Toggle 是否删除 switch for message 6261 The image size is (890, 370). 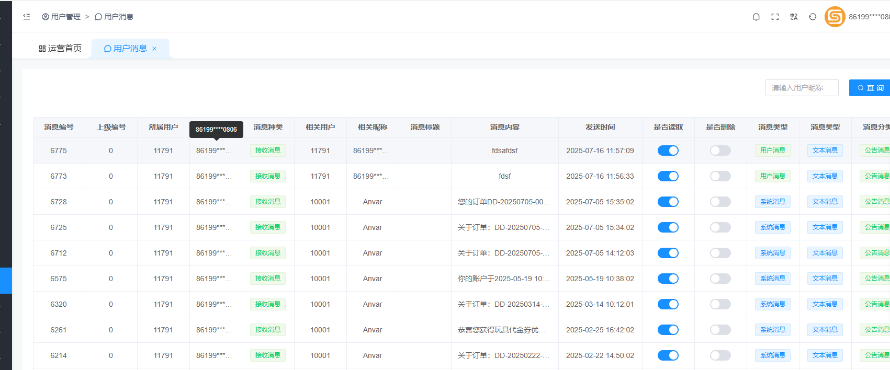[x=720, y=330]
